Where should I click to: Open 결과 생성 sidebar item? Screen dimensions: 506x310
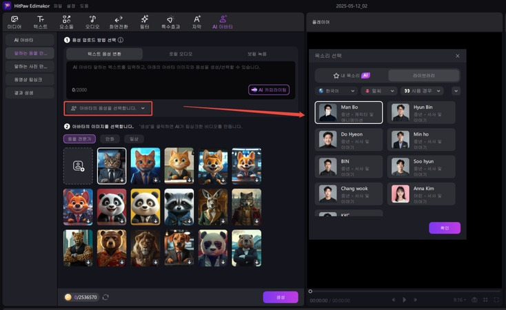click(30, 92)
